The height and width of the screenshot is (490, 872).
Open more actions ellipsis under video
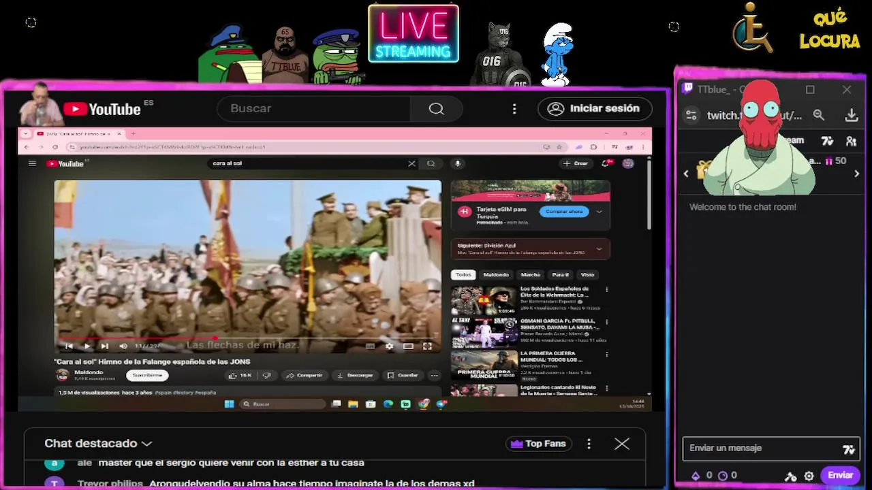pyautogui.click(x=434, y=375)
